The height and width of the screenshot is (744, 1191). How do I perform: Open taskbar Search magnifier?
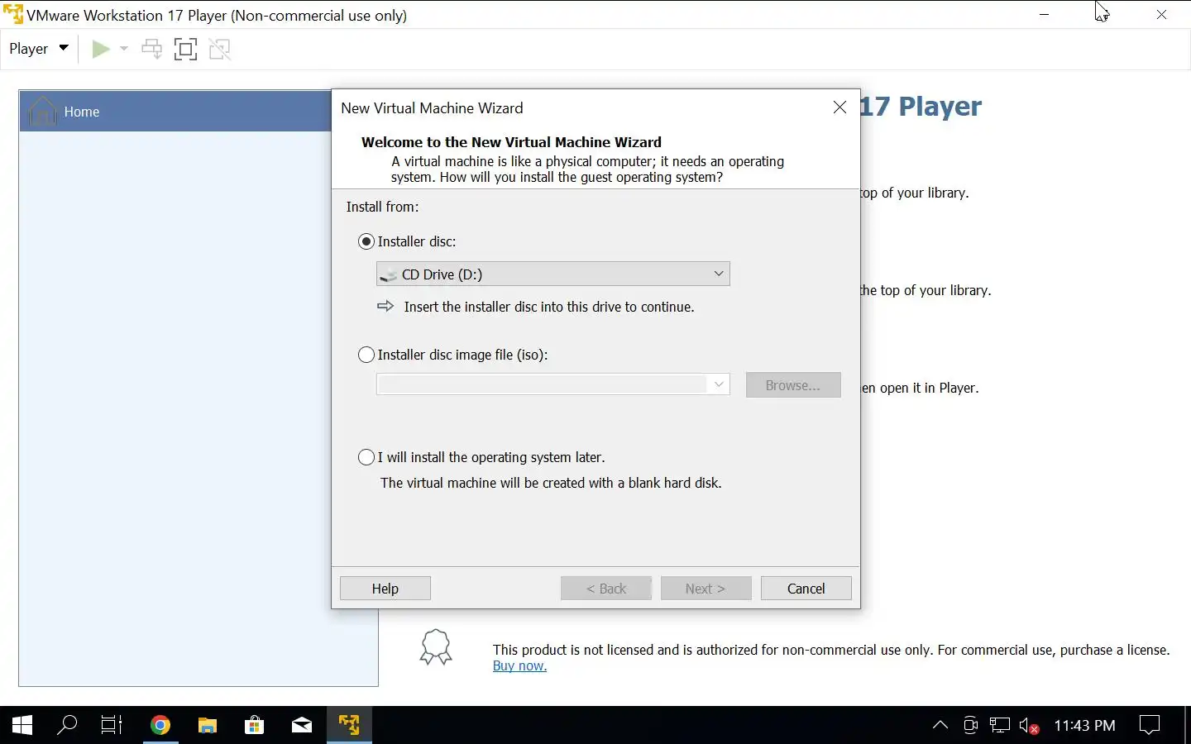coord(67,725)
